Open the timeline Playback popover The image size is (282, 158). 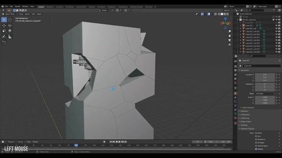(x=12, y=142)
